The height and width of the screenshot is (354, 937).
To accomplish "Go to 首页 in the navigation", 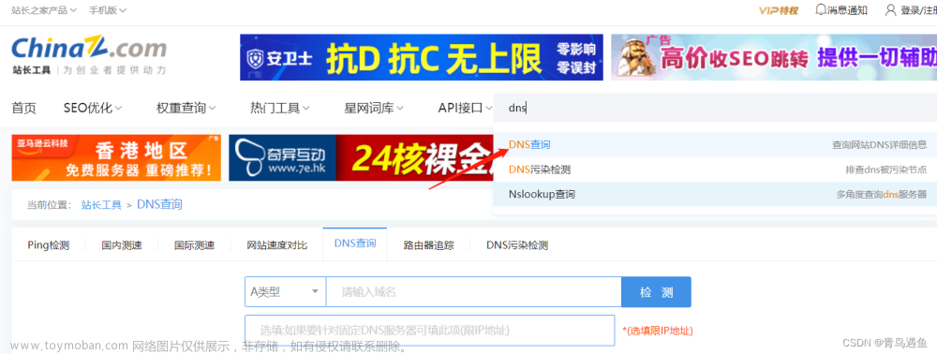I will 24,108.
